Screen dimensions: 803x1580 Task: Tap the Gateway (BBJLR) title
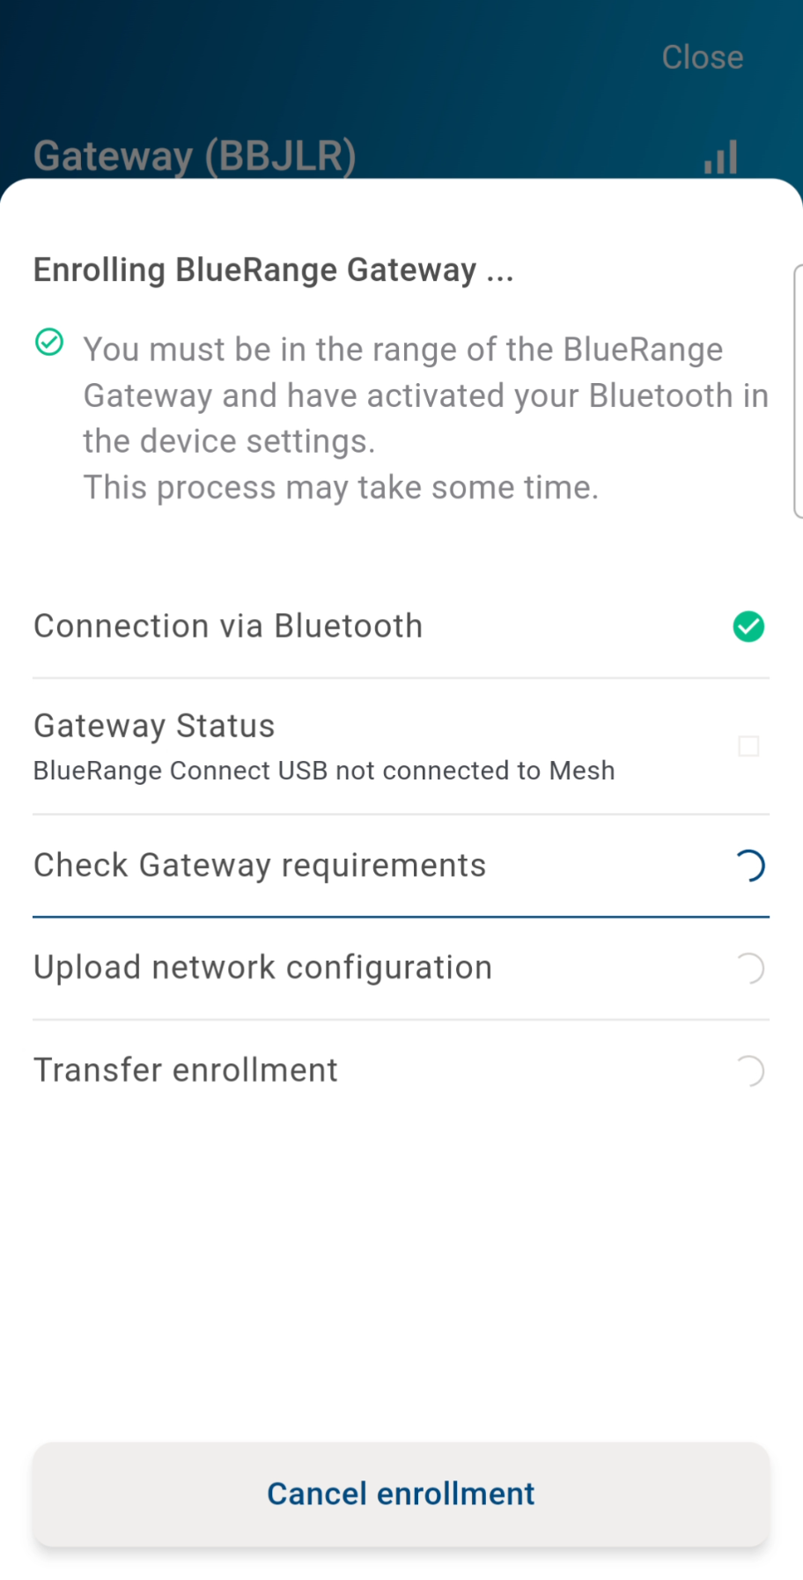tap(195, 156)
